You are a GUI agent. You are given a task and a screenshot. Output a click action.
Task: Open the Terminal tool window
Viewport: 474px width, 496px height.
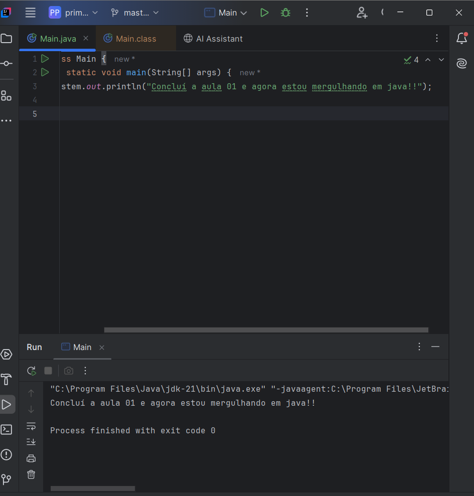click(x=7, y=430)
